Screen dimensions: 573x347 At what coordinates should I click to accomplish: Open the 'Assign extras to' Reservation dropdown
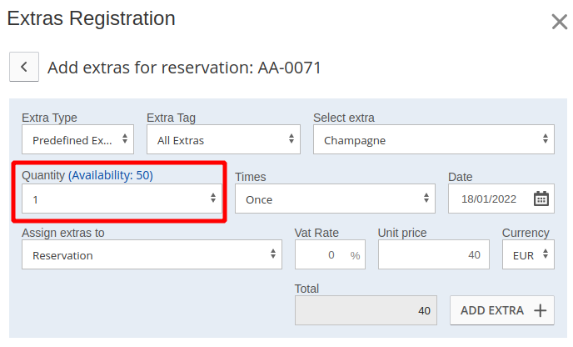pos(152,255)
